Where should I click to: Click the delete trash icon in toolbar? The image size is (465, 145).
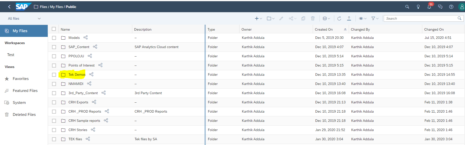[x=313, y=18]
